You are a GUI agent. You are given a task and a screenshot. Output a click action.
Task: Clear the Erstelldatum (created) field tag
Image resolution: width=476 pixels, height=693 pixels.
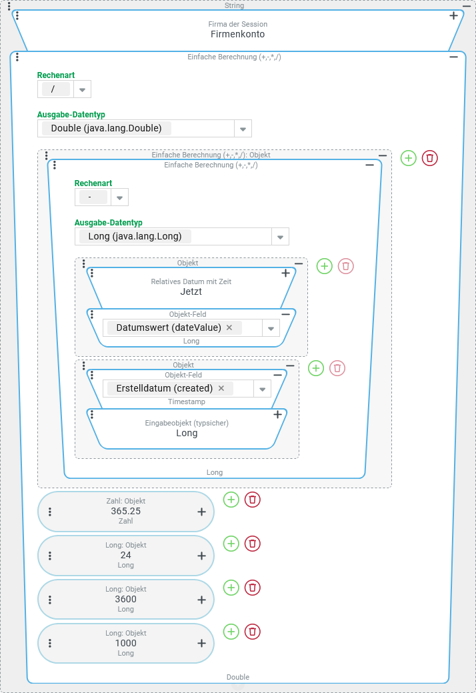coord(221,388)
